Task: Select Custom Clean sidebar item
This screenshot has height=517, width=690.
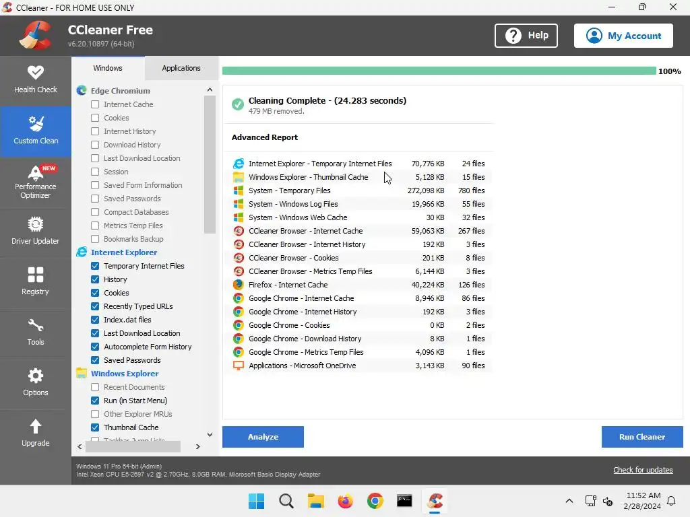Action: pyautogui.click(x=35, y=131)
